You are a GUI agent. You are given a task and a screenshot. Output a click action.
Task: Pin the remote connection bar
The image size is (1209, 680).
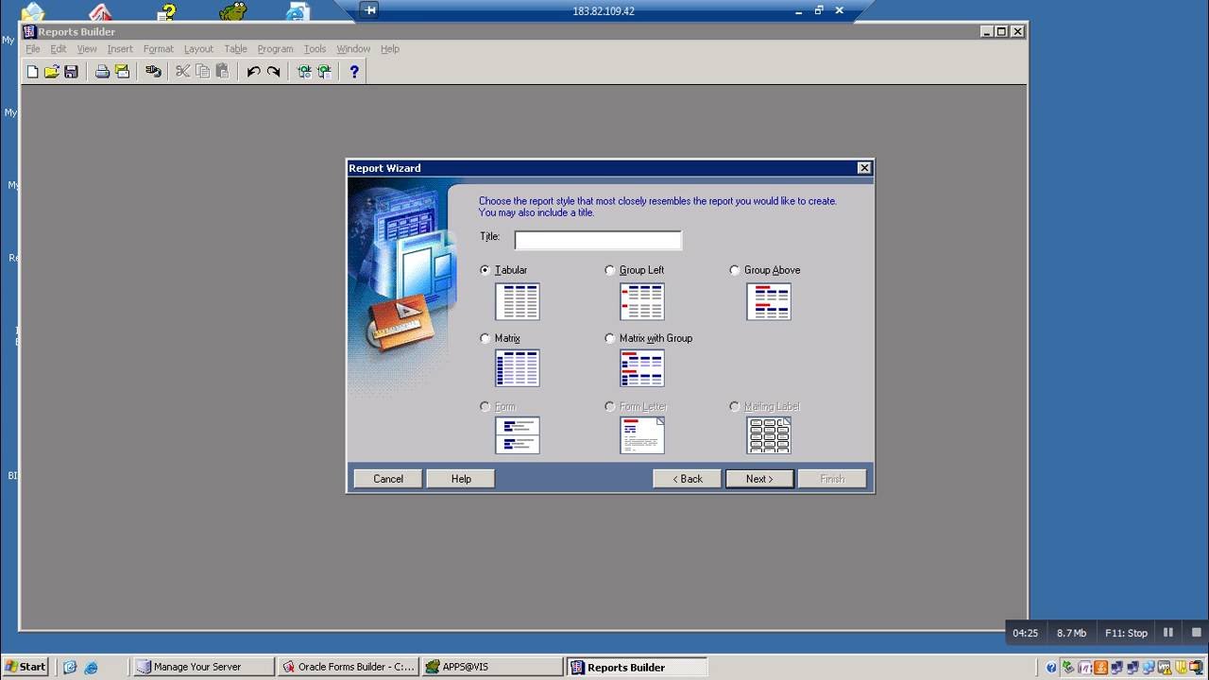369,10
